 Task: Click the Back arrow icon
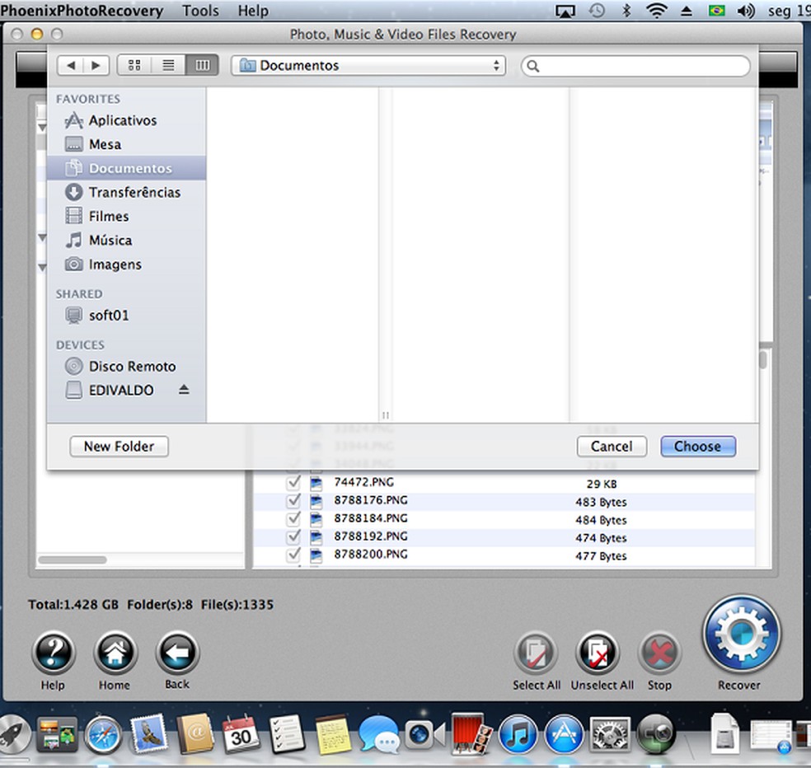pyautogui.click(x=177, y=652)
